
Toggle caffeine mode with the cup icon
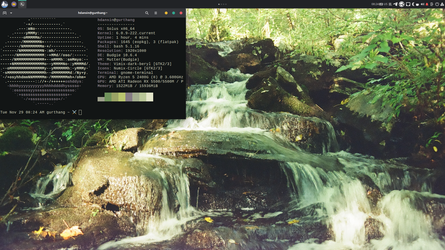click(x=417, y=5)
